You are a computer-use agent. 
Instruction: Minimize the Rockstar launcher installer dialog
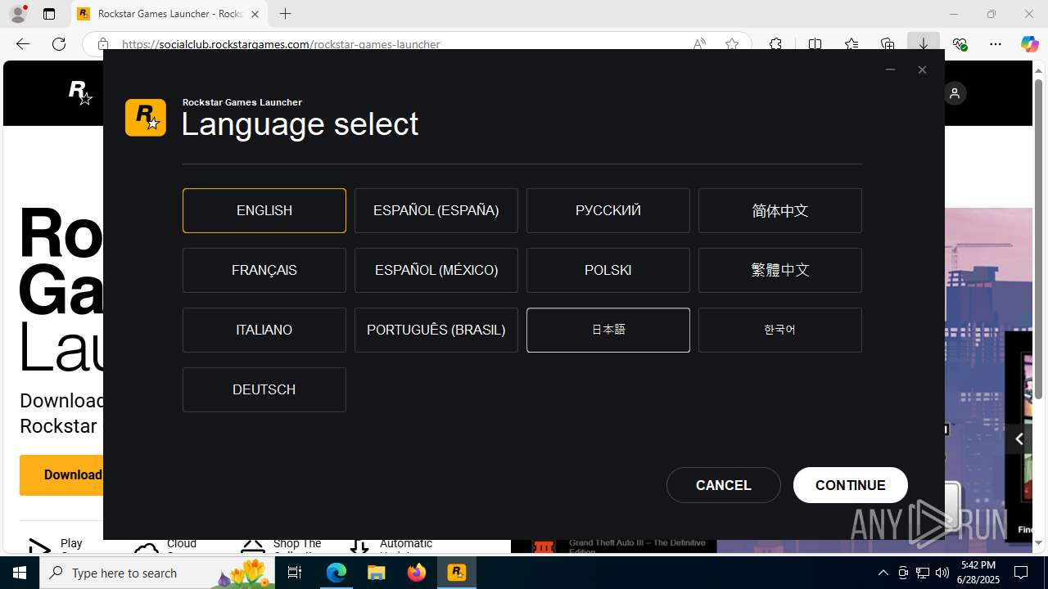click(x=890, y=70)
